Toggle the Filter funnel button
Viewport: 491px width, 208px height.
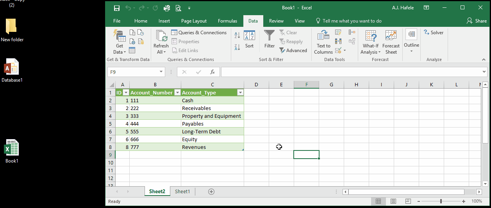tap(270, 40)
